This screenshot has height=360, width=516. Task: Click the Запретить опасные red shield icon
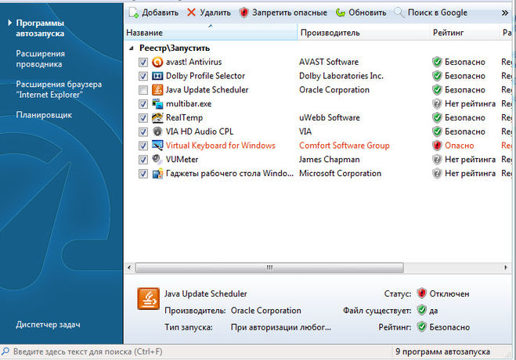(x=244, y=13)
